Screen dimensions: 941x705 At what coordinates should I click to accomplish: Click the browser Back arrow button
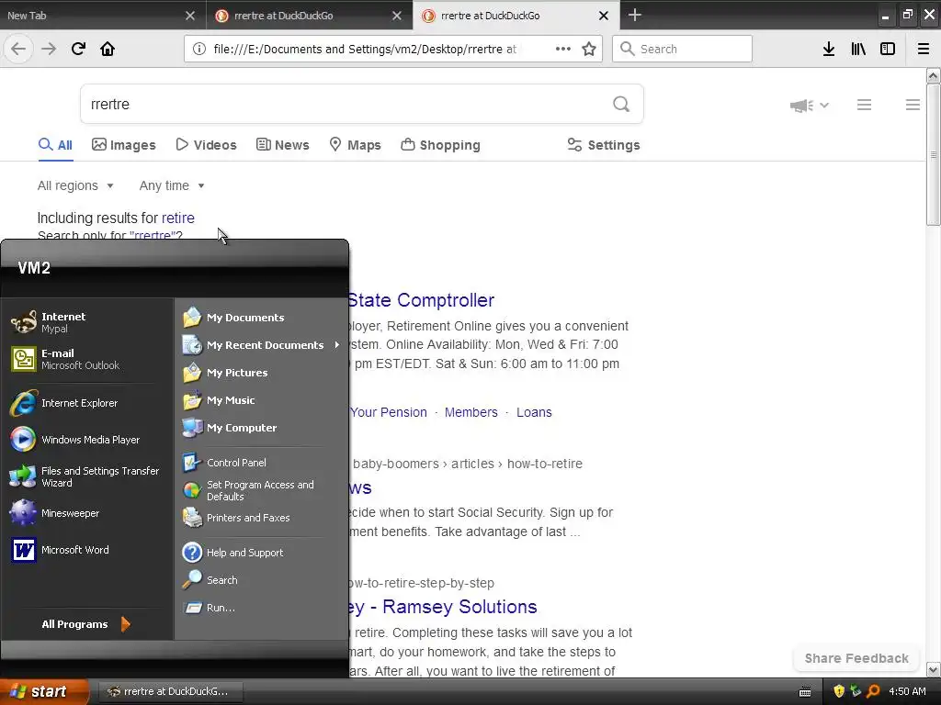[18, 50]
